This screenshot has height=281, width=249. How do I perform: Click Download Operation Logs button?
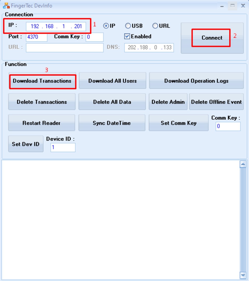pos(196,81)
